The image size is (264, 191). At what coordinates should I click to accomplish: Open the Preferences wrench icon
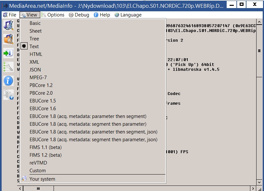(8, 67)
